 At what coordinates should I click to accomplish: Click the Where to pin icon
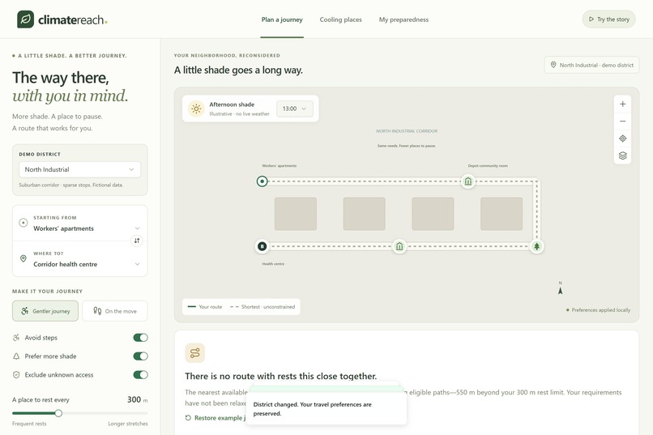[23, 258]
